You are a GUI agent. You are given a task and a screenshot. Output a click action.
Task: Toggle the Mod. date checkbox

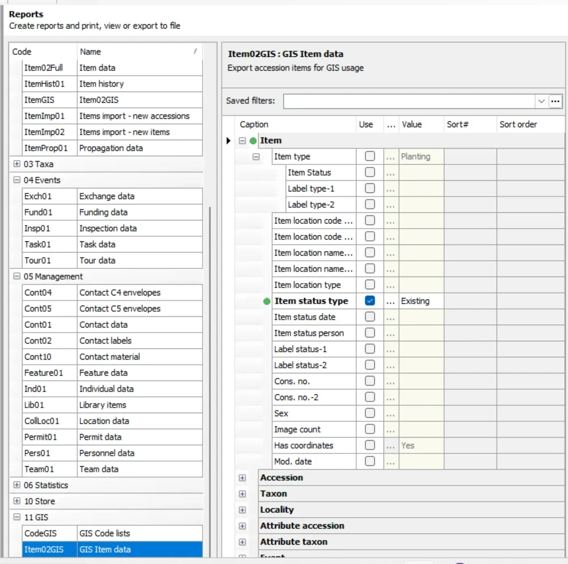(x=370, y=461)
